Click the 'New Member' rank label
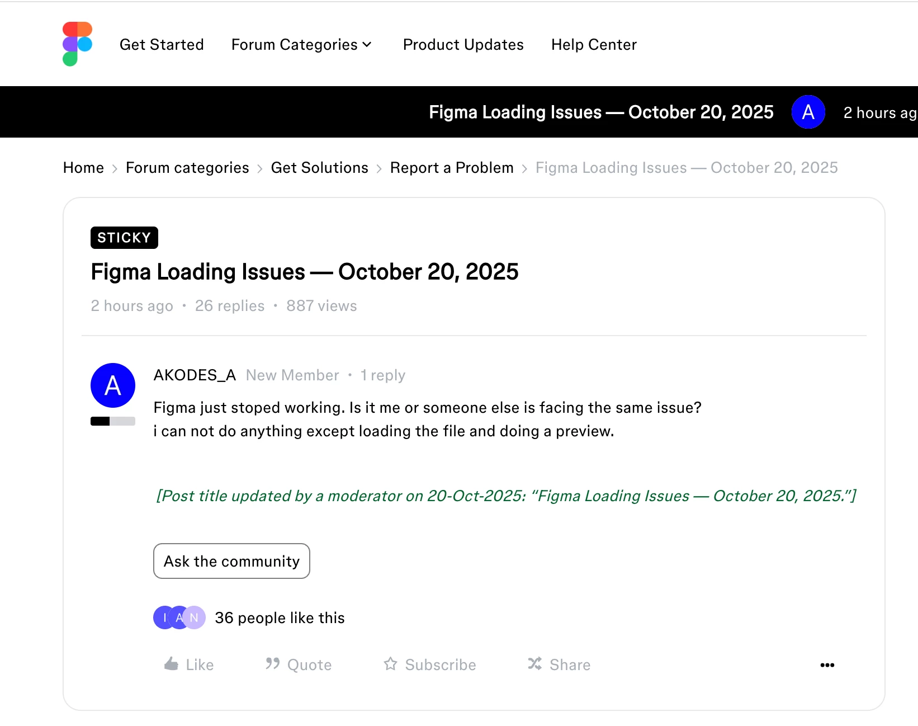 (292, 375)
